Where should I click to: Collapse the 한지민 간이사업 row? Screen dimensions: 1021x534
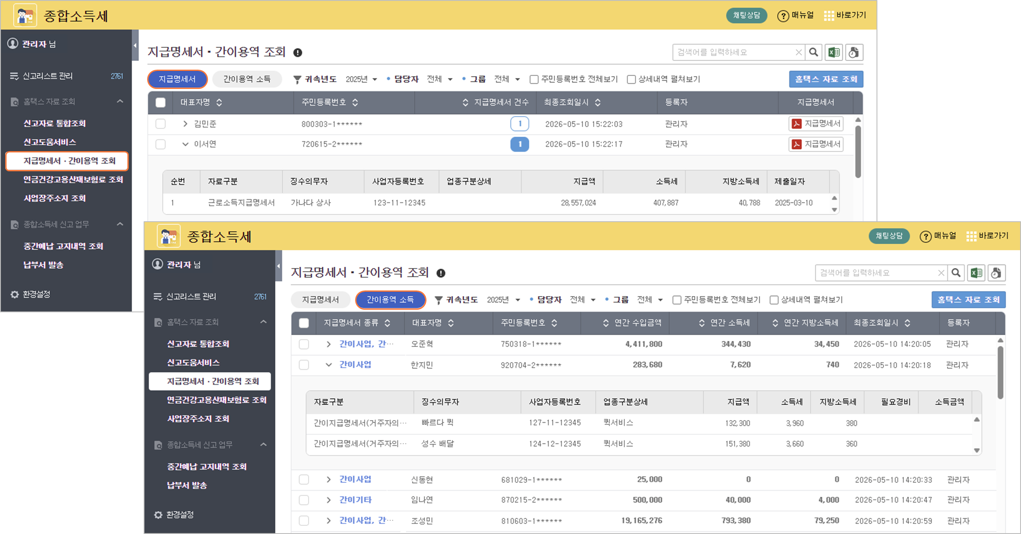[328, 365]
